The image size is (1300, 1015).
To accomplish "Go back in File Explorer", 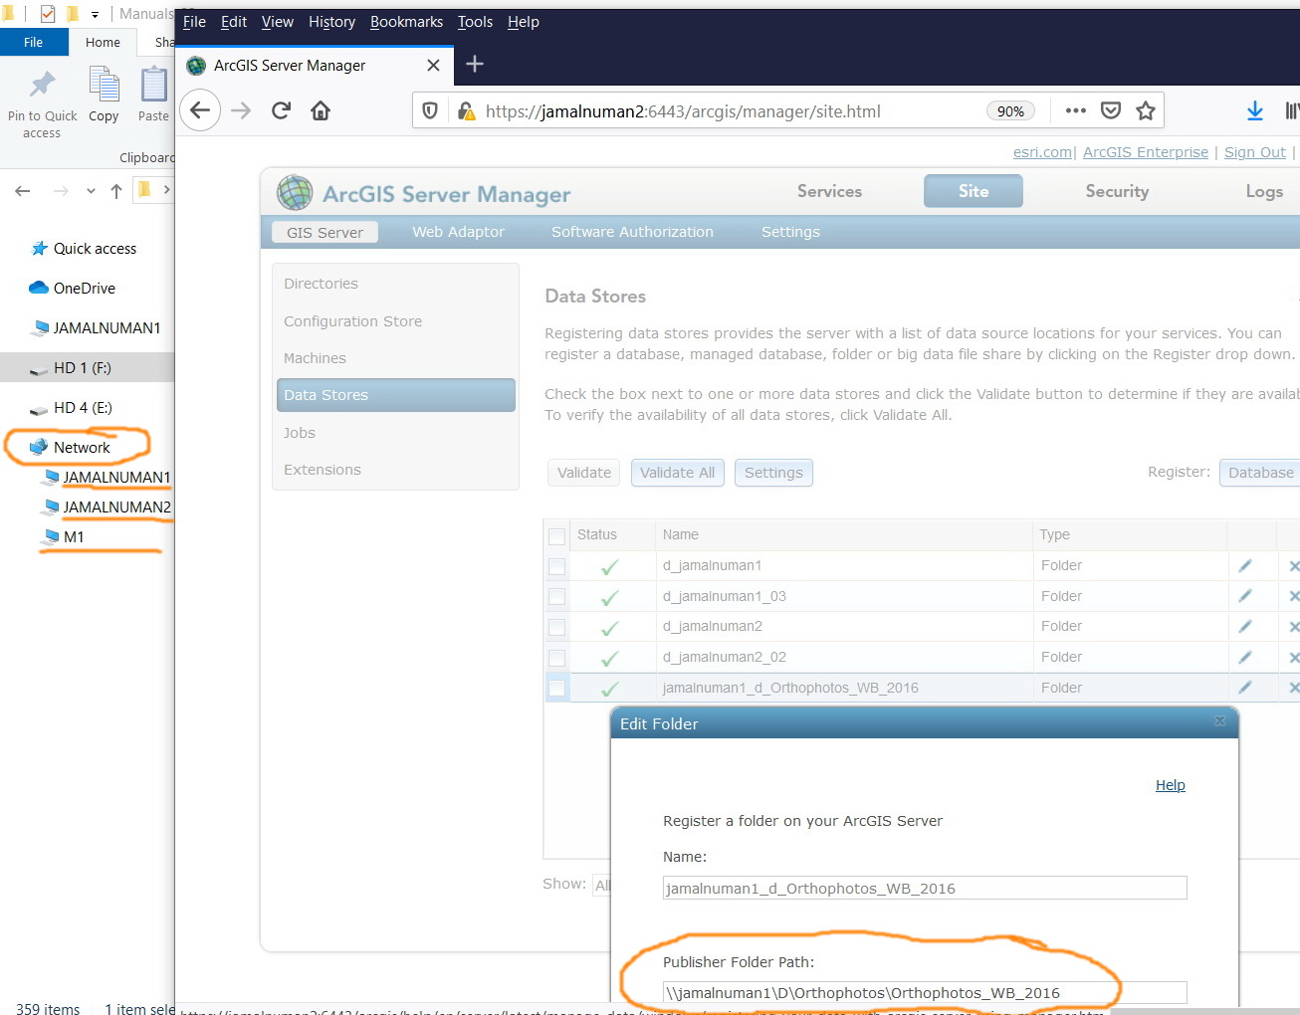I will [x=23, y=190].
